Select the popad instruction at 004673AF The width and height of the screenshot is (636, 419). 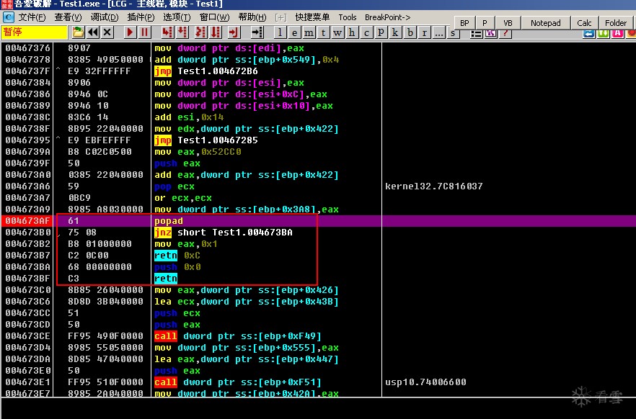[x=169, y=221]
